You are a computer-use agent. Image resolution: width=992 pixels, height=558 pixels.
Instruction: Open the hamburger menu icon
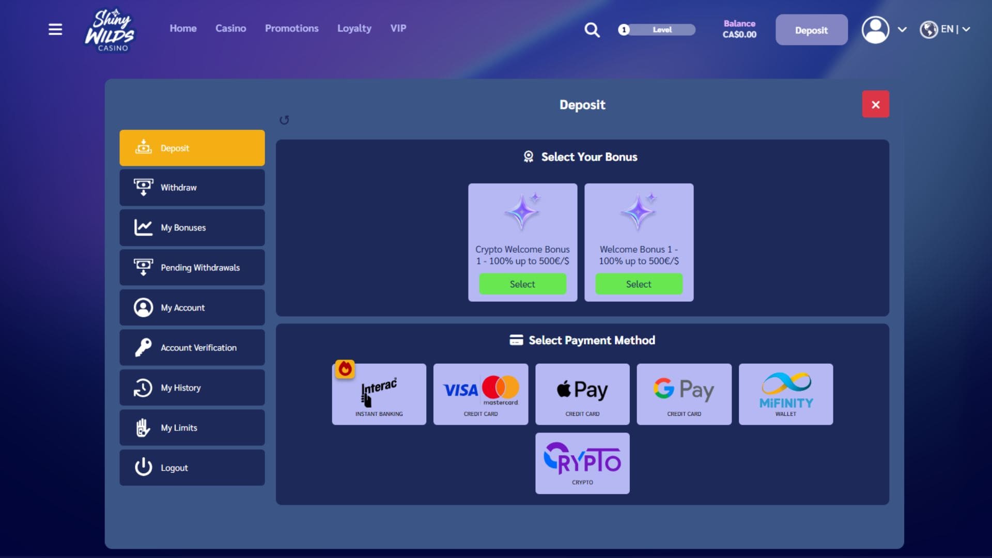click(55, 29)
